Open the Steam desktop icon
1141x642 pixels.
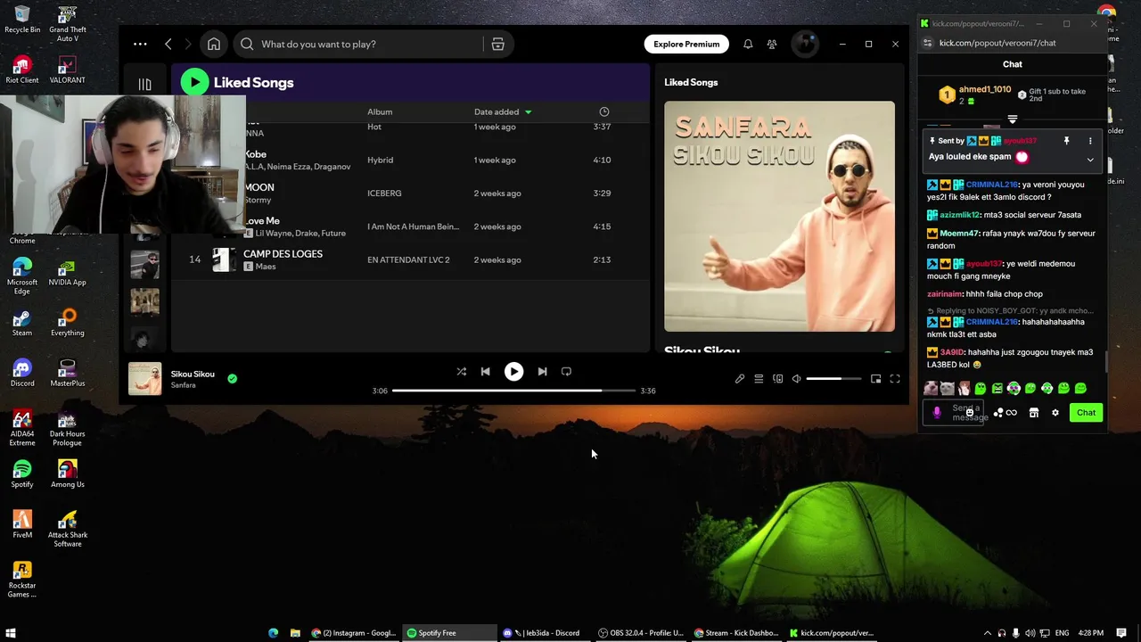coord(22,321)
